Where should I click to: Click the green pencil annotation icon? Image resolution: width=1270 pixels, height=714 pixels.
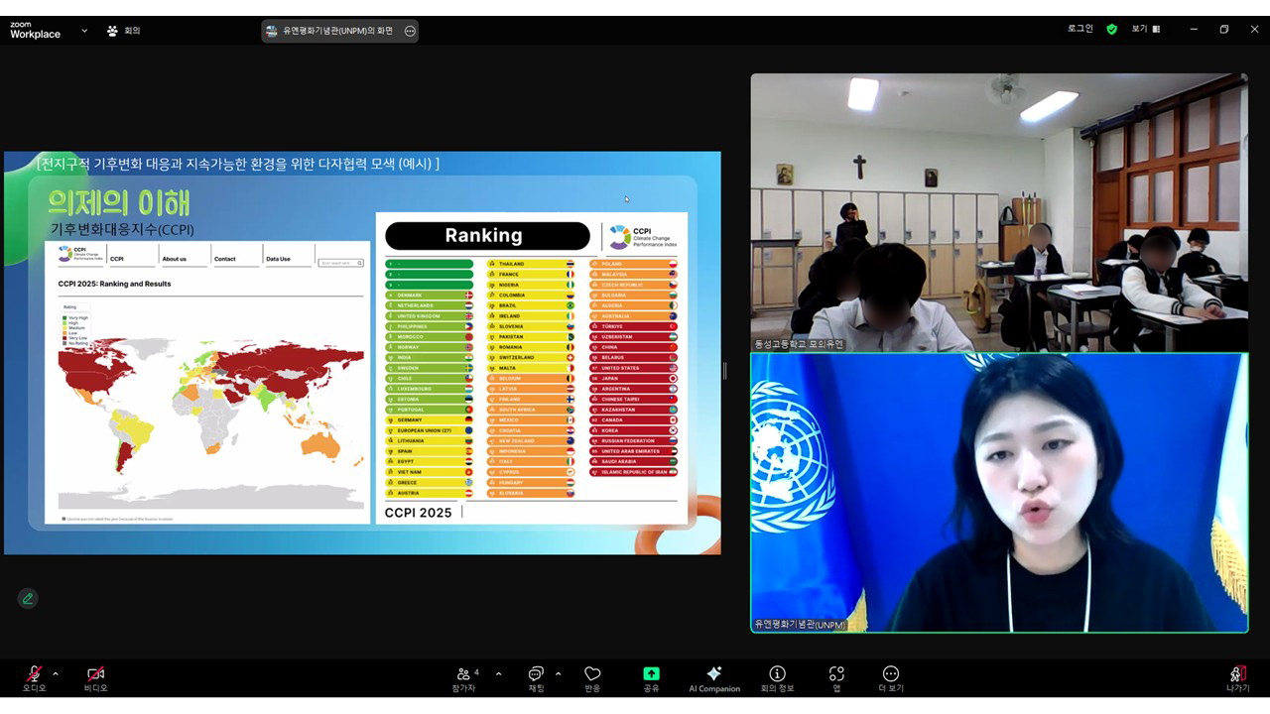(28, 598)
